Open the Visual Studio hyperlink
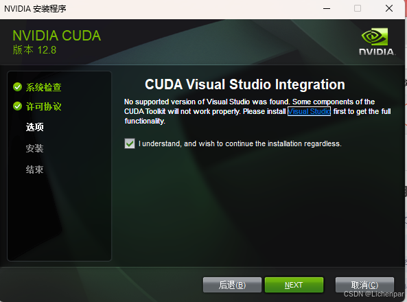The width and height of the screenshot is (407, 302). pyautogui.click(x=309, y=111)
